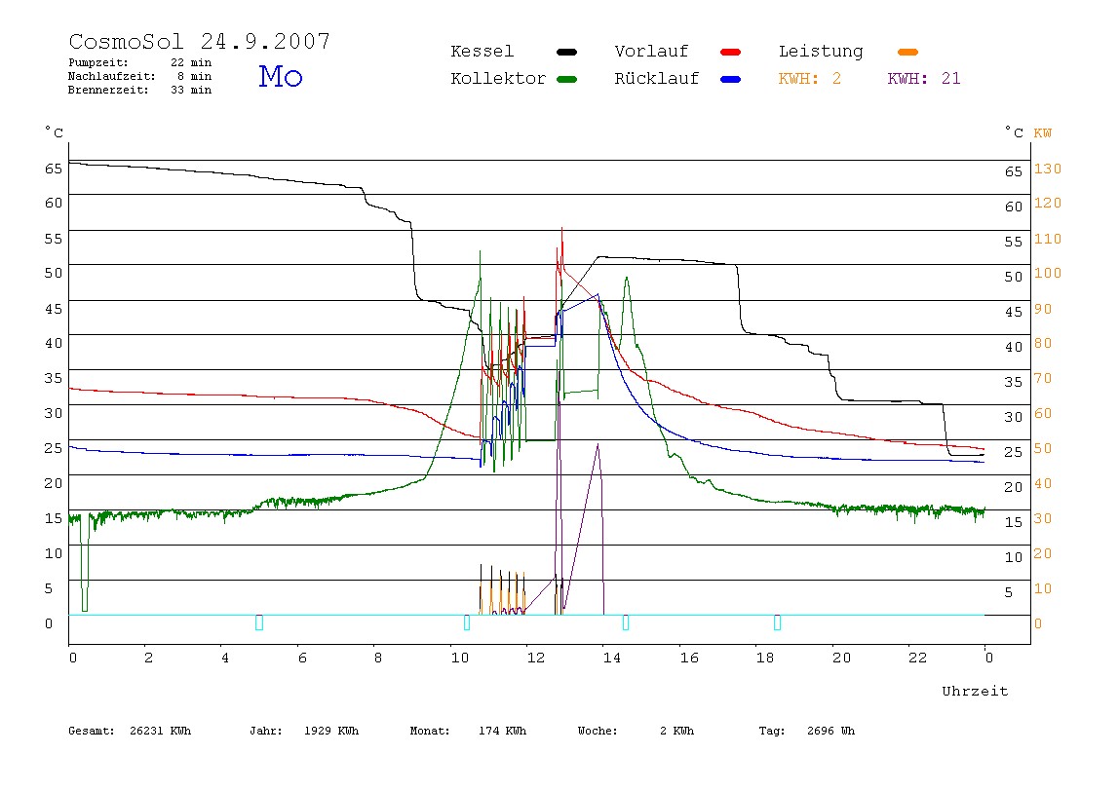
Task: Click hour 6 on the Uhrzeit axis
Action: 302,658
